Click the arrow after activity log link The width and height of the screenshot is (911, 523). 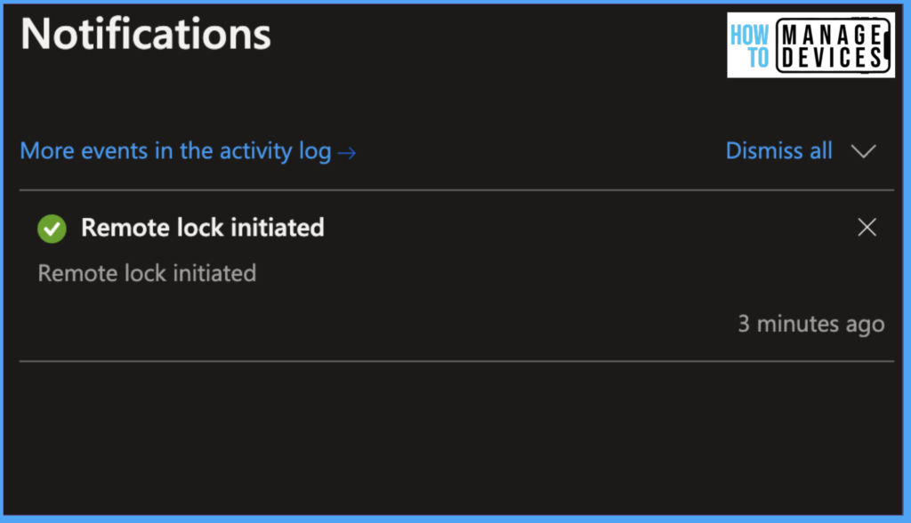(x=347, y=152)
